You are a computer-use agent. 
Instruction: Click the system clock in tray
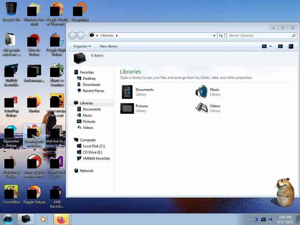point(285,219)
